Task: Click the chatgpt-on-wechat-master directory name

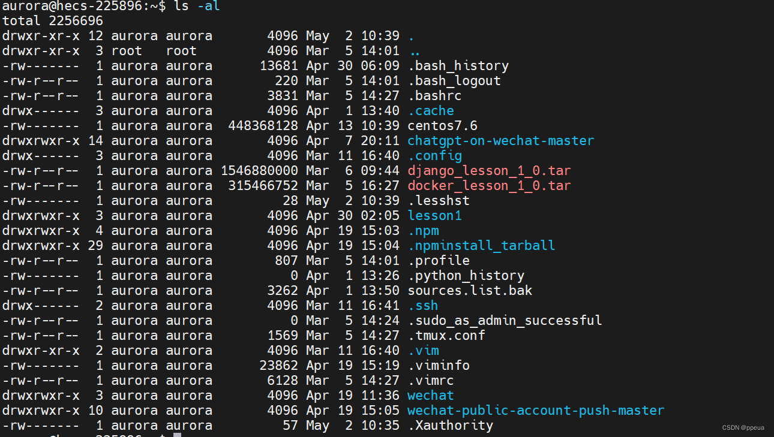Action: (500, 141)
